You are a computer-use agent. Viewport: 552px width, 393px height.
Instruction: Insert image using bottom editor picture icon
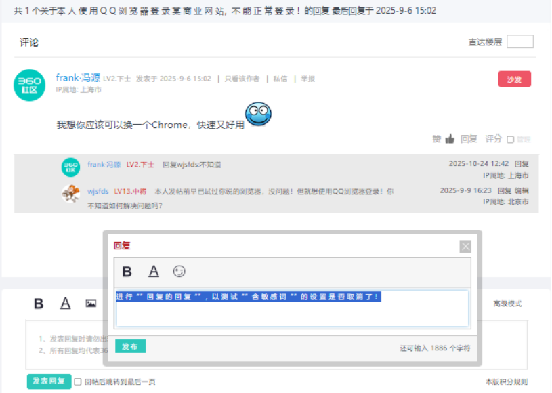pos(91,304)
